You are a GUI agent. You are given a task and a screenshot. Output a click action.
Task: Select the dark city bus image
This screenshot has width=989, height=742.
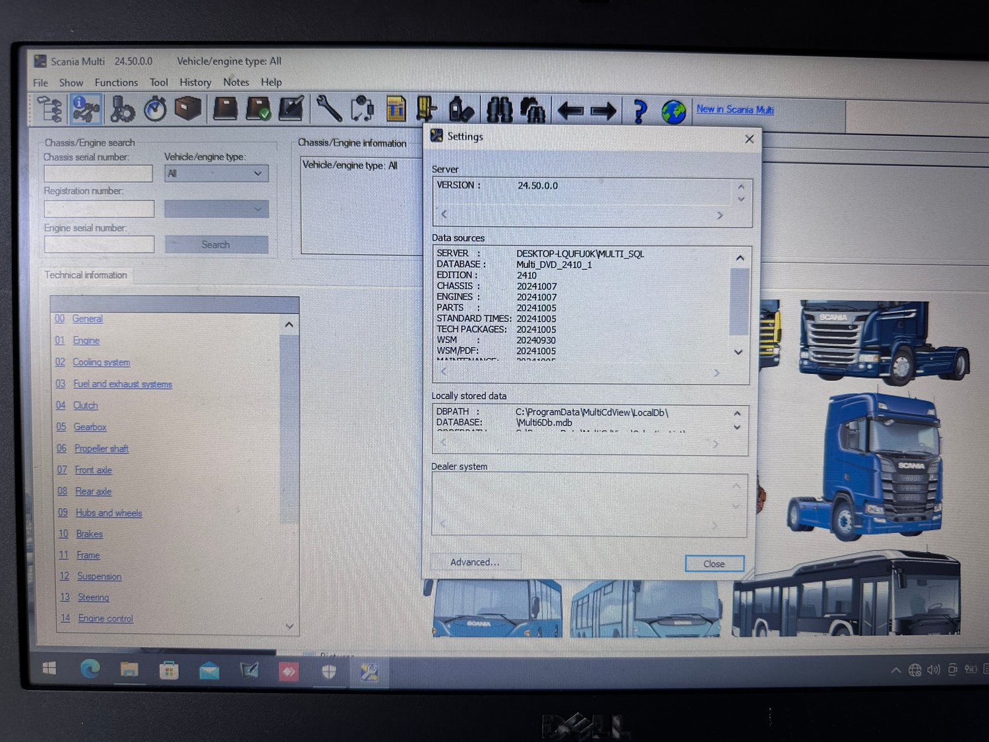coord(847,595)
